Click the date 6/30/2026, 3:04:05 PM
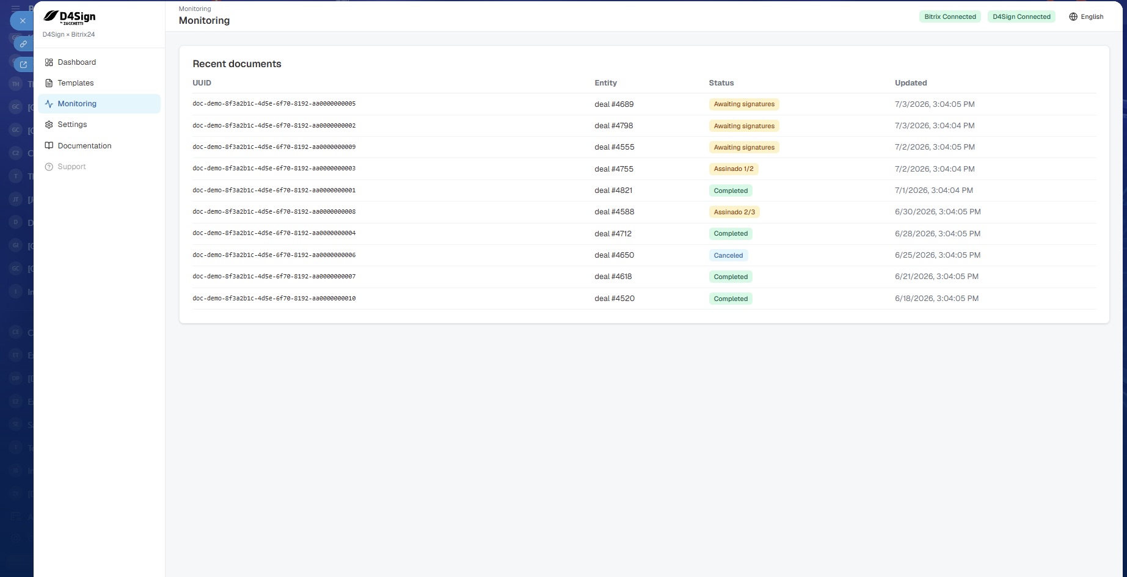The width and height of the screenshot is (1127, 577). 938,212
